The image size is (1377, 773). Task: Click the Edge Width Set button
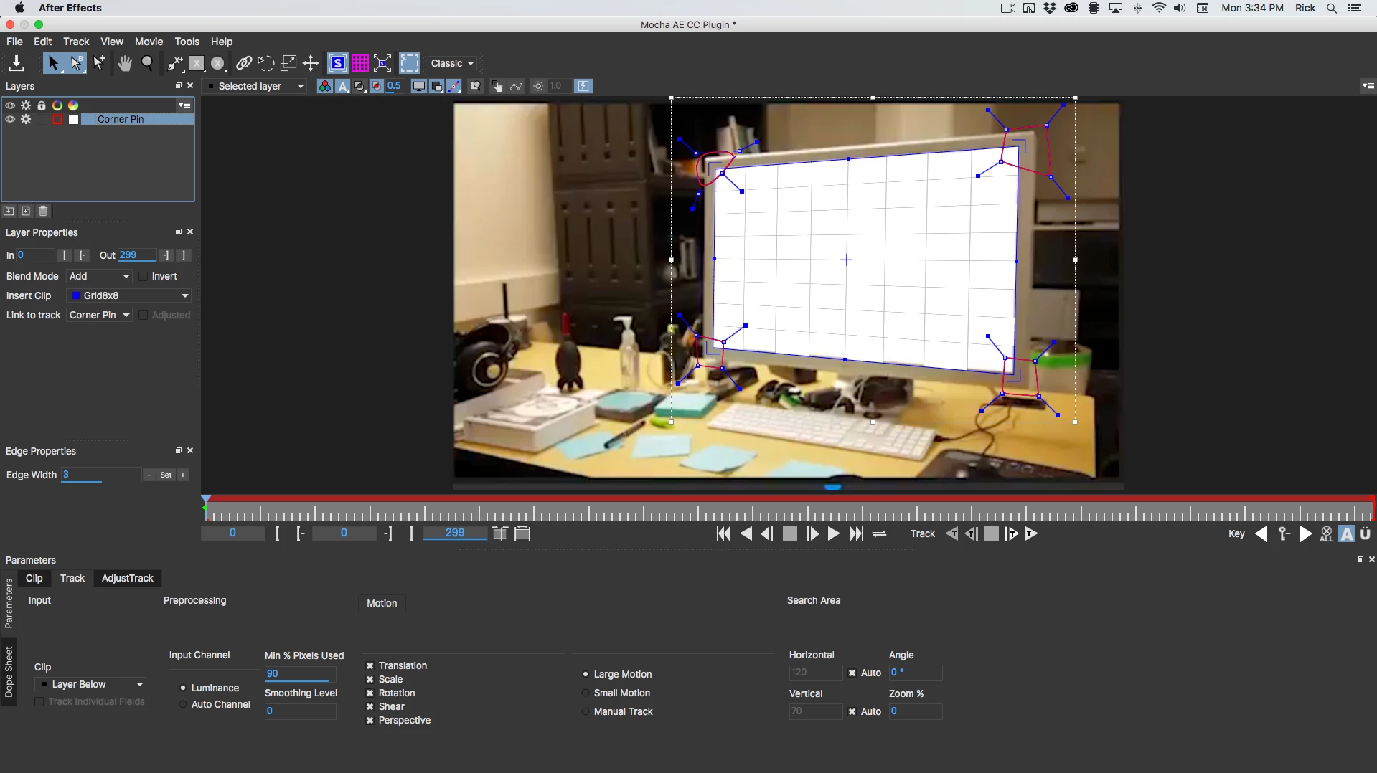[166, 475]
